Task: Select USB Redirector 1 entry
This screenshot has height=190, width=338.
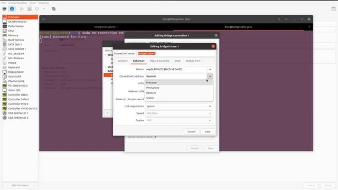Action: pos(20,113)
